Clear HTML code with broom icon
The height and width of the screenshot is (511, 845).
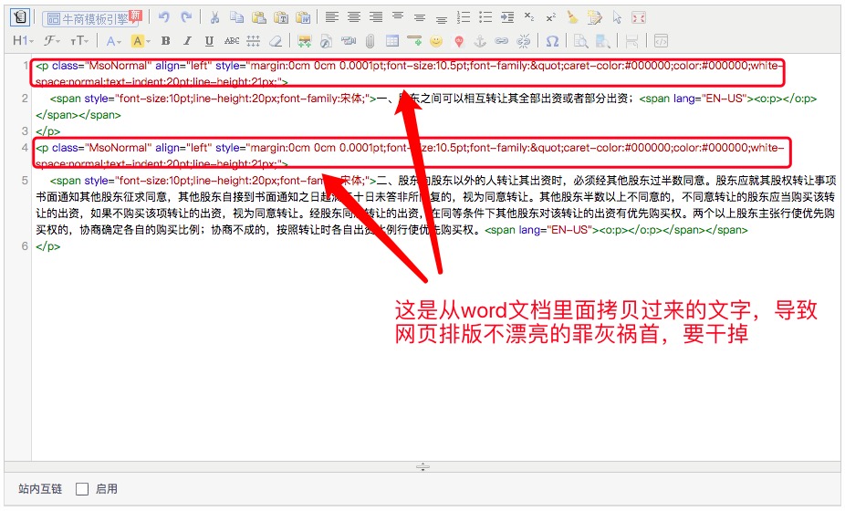coord(573,17)
